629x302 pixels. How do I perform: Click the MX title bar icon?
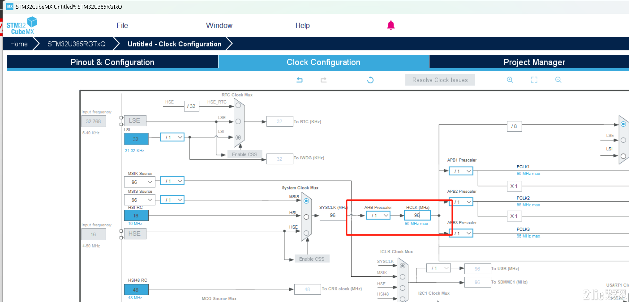coord(10,6)
